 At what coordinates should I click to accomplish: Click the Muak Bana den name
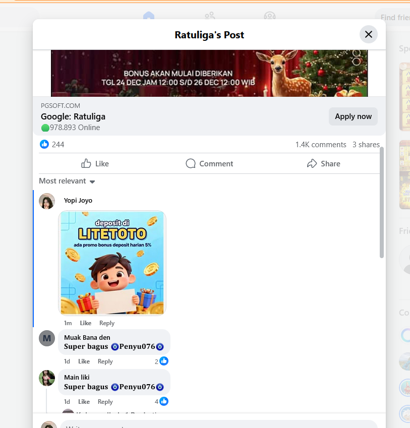click(x=87, y=337)
